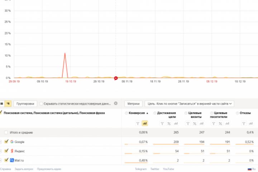The width and height of the screenshot is (258, 172).
Task: Uncheck the Google row checkbox
Action: tap(6, 142)
